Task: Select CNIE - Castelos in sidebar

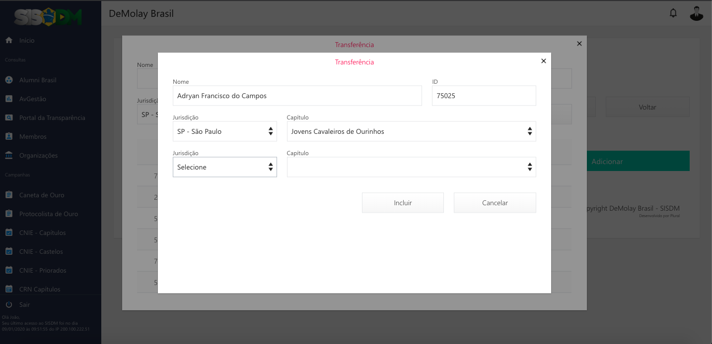Action: click(41, 251)
